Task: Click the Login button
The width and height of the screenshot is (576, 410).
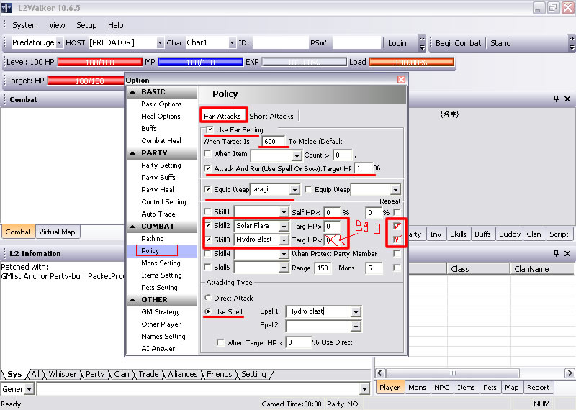Action: coord(397,43)
